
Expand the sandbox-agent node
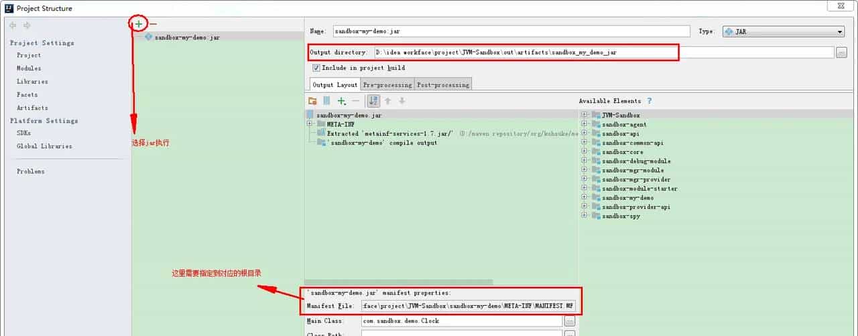585,124
